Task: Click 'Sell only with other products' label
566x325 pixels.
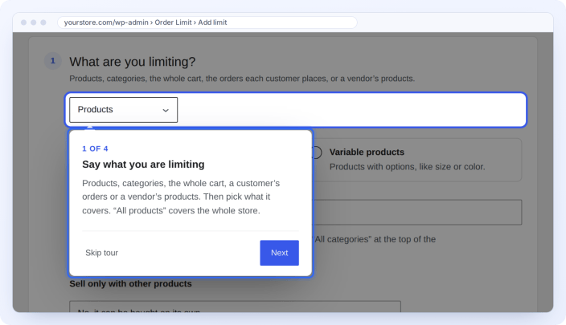Action: pyautogui.click(x=130, y=283)
